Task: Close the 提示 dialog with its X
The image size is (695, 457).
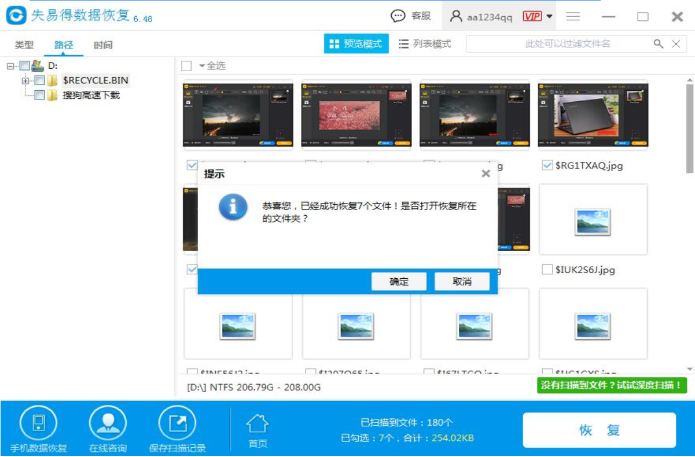Action: (486, 174)
